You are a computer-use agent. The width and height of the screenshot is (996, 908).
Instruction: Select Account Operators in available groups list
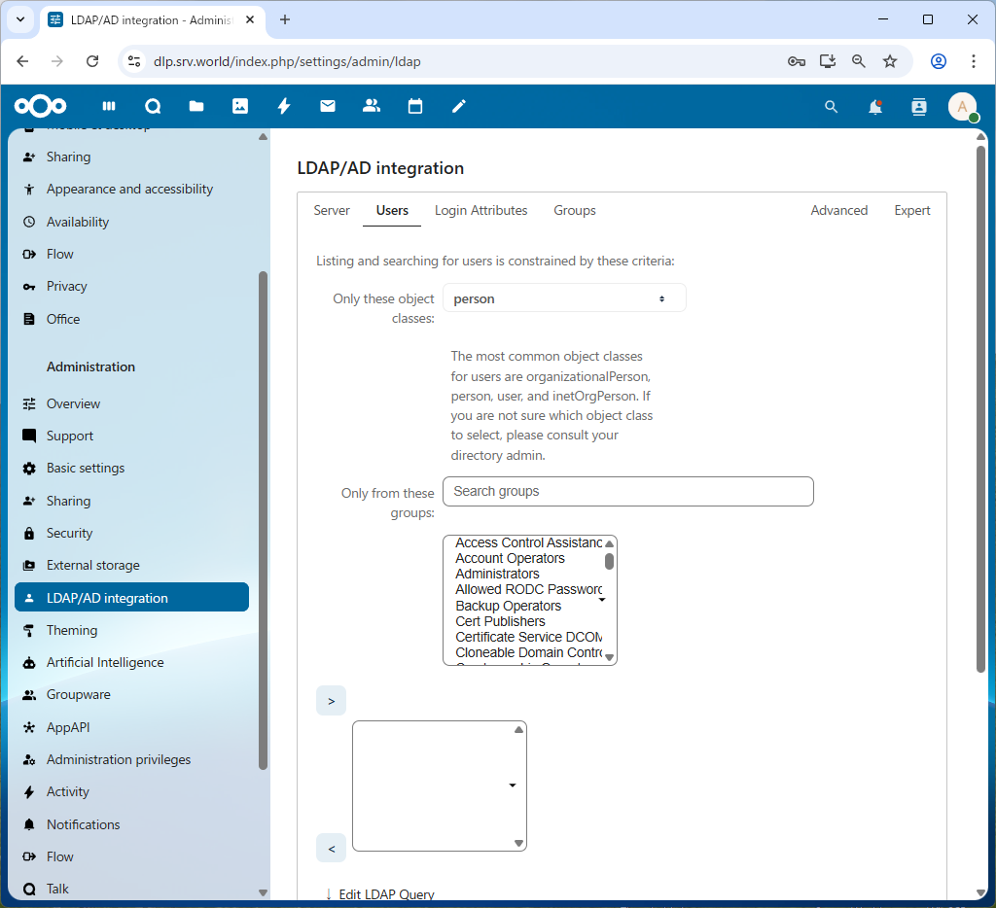[x=510, y=558]
